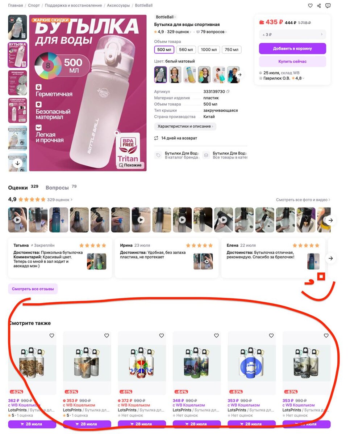Expand the 3 ₽ bonus row

click(x=292, y=35)
